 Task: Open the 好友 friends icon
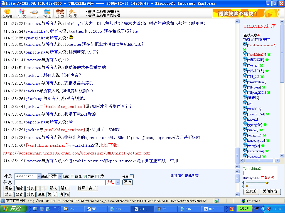coord(22,13)
